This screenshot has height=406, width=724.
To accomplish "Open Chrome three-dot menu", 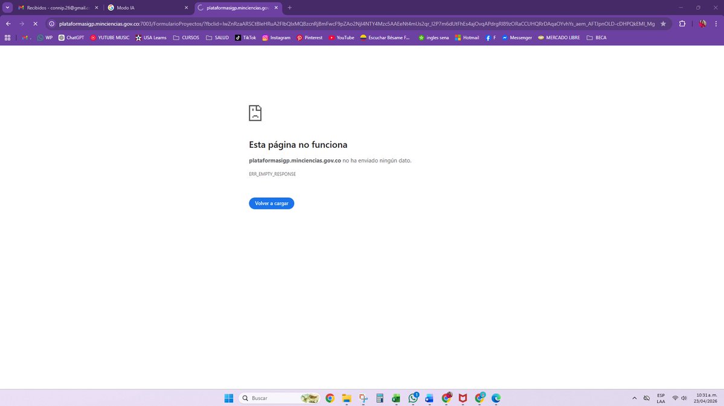I will tap(716, 24).
